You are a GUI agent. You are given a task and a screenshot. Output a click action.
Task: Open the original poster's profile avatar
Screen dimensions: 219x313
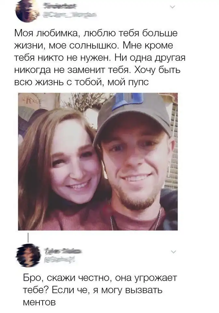point(27,10)
